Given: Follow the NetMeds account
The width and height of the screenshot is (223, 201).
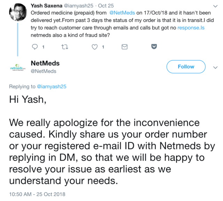Looking at the screenshot, I should [186, 67].
